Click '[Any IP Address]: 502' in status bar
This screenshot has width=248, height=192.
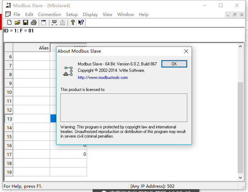click(152, 186)
